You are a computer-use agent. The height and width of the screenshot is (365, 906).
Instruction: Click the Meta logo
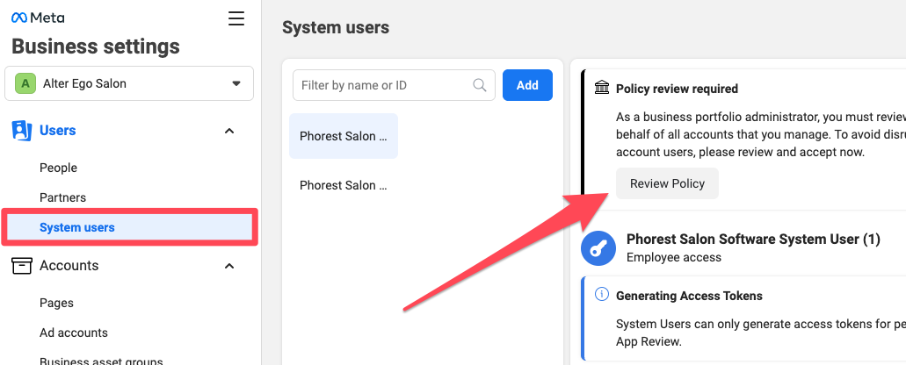[x=38, y=18]
